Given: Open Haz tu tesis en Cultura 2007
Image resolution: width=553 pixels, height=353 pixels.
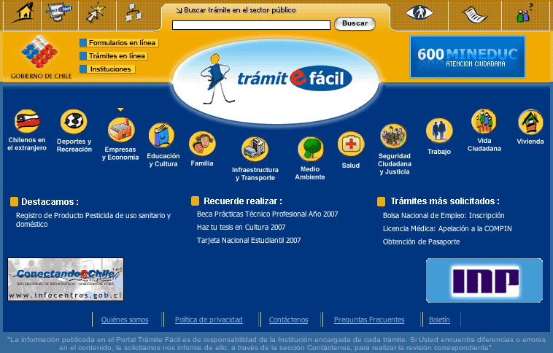Looking at the screenshot, I should [241, 227].
